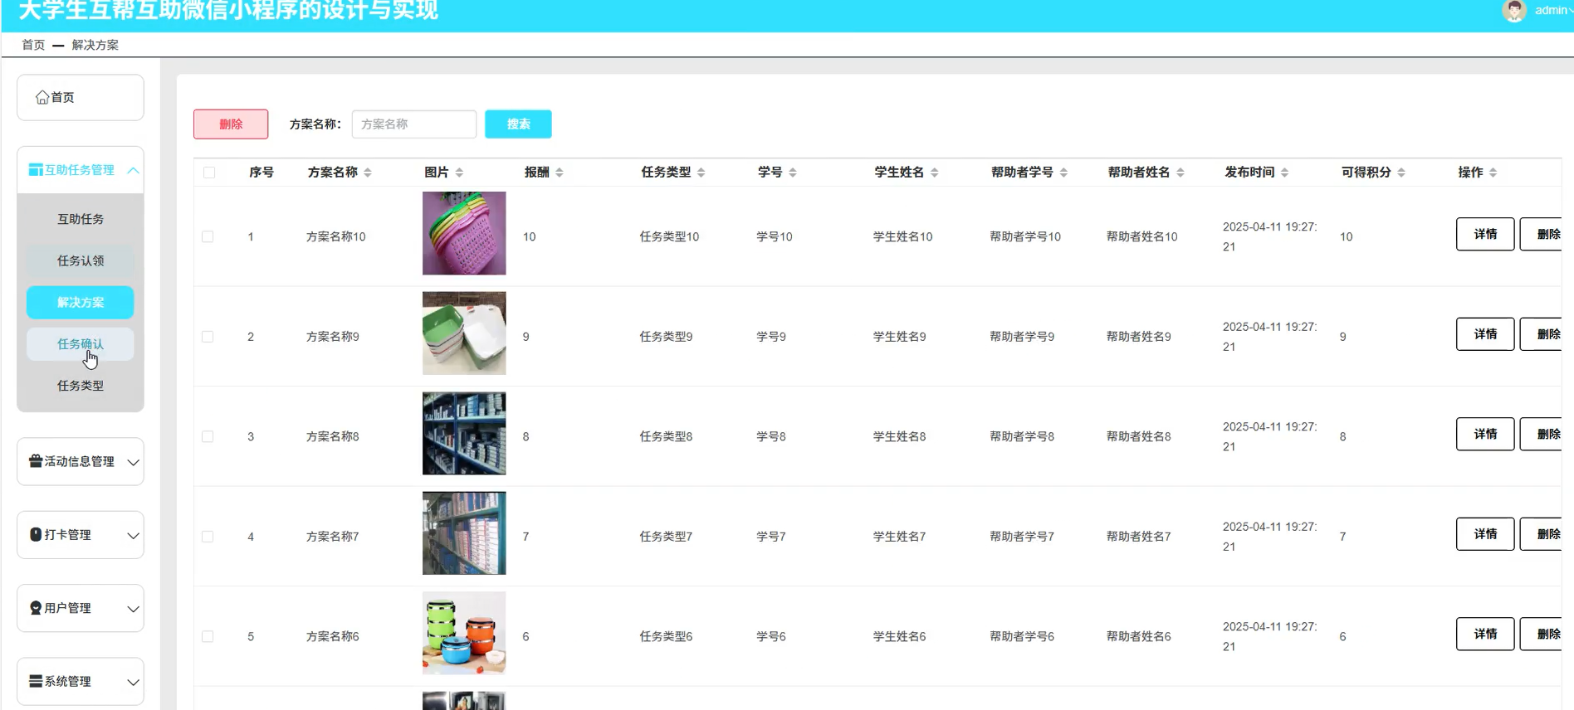
Task: Open 详情 for 方案名称7
Action: pos(1485,534)
